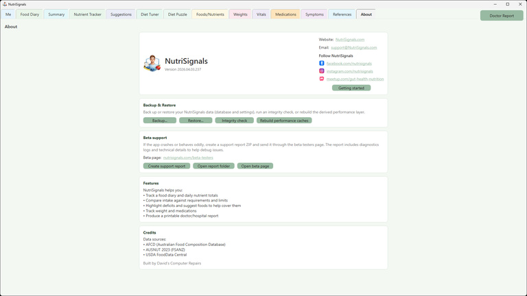Viewport: 527px width, 296px height.
Task: Open the Doctor Report button
Action: [x=502, y=16]
